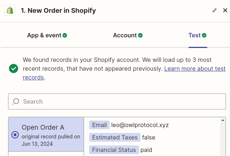This screenshot has height=156, width=230.
Task: Close the New Order step panel
Action: 225,10
